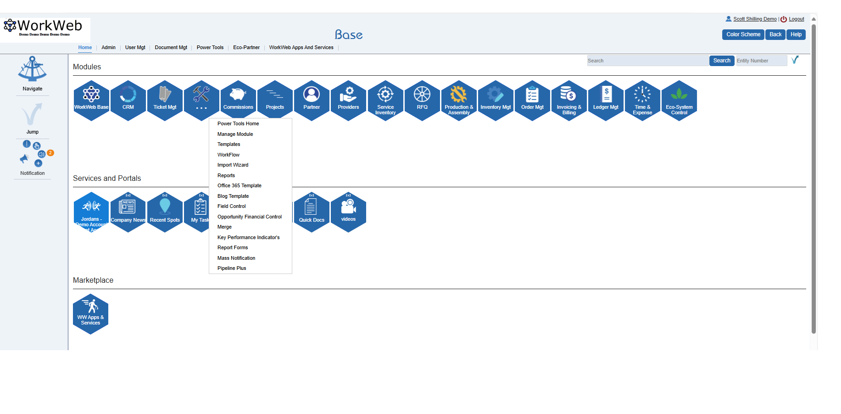Image resolution: width=841 pixels, height=414 pixels.
Task: Click the Color Scheme button
Action: point(743,35)
